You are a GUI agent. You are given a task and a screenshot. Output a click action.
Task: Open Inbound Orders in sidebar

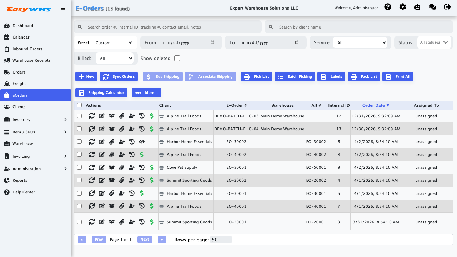(x=36, y=49)
